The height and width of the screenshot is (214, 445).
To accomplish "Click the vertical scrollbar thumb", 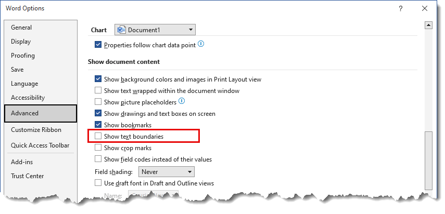I will click(x=428, y=161).
